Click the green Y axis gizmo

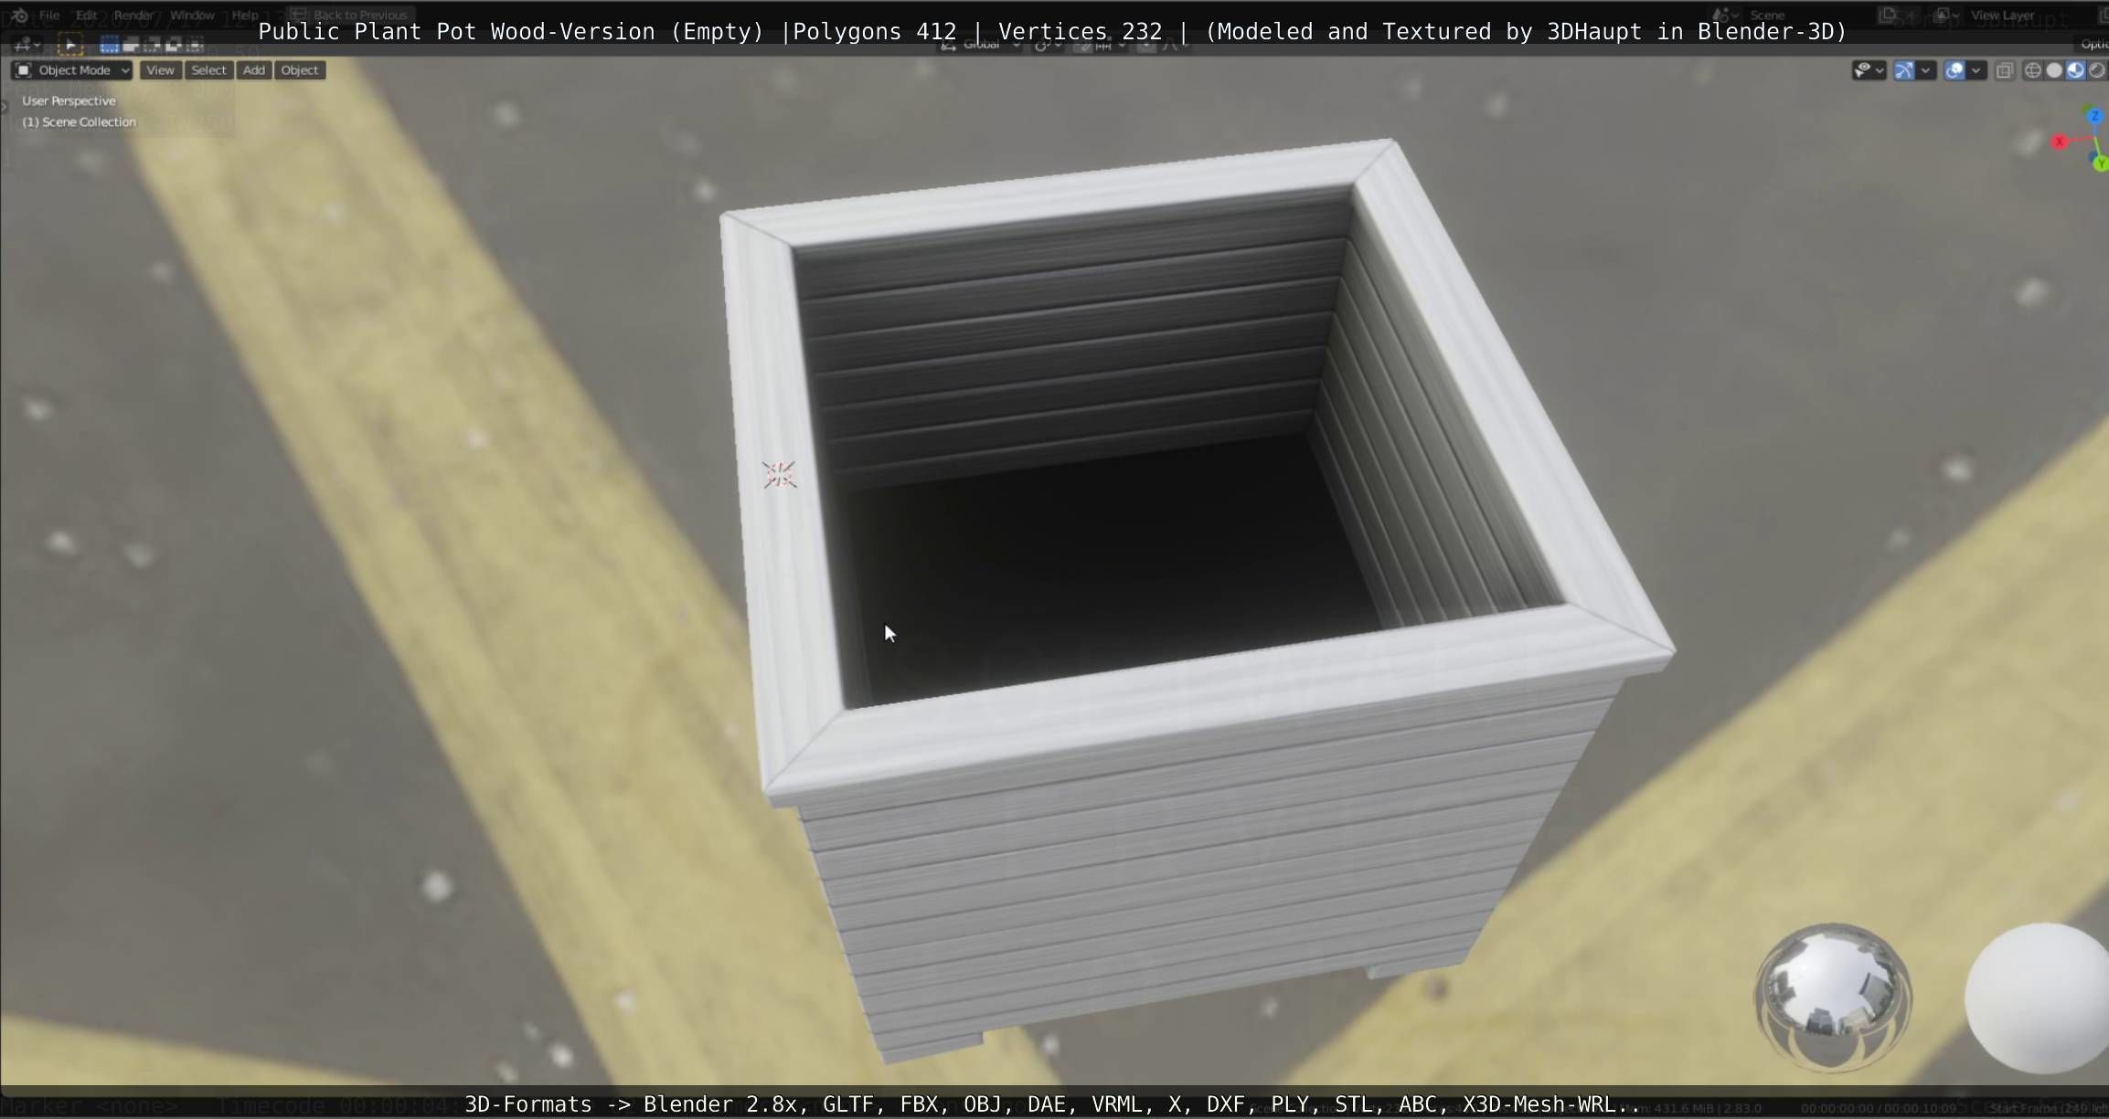[2101, 164]
